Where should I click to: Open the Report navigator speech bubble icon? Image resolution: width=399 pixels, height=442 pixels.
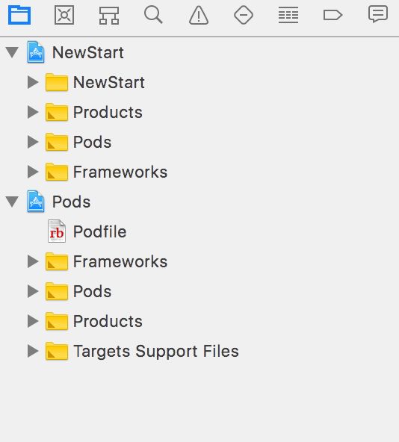tap(378, 15)
